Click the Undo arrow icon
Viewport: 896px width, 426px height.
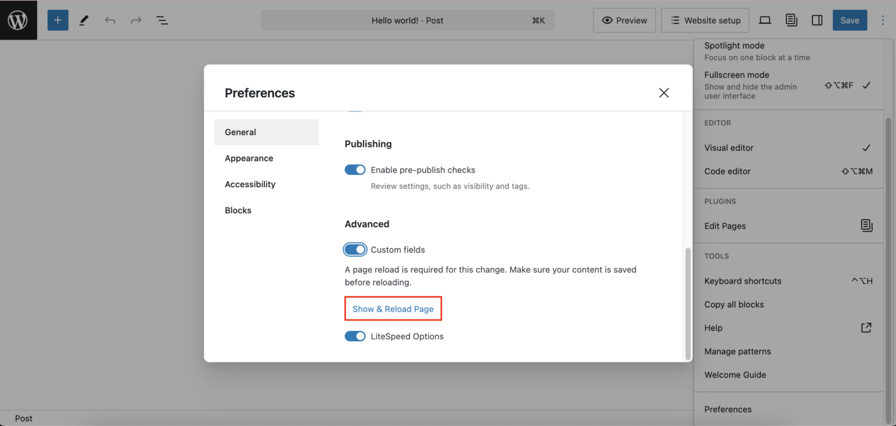click(x=110, y=20)
